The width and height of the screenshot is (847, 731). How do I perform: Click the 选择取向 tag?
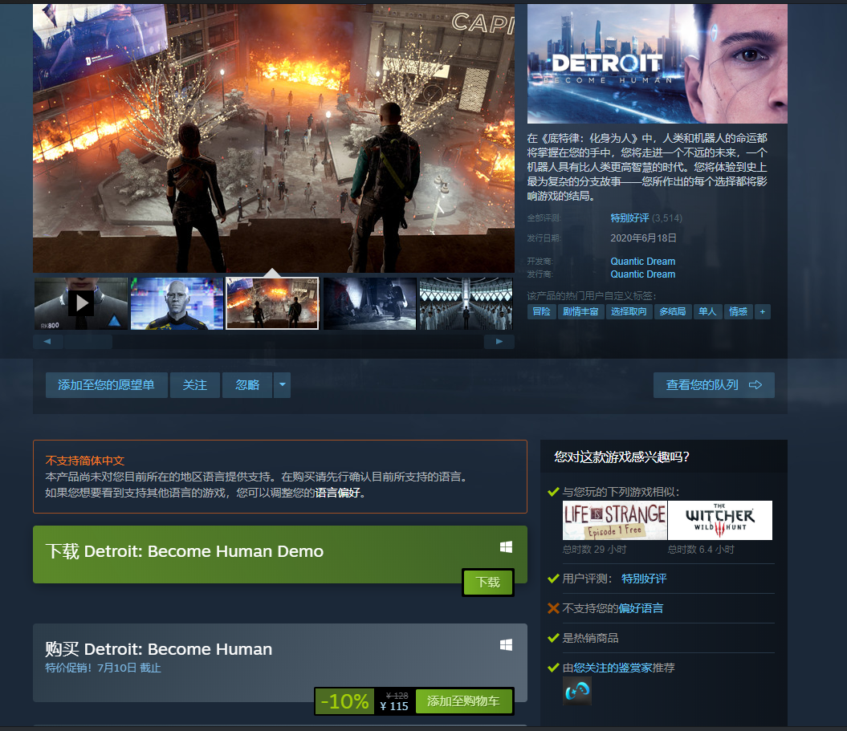point(629,311)
